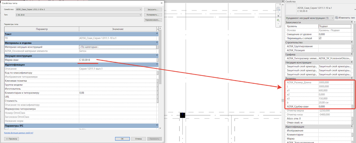
Task: Click ADSK_Позиция row in Properties palette
Action: (319, 50)
